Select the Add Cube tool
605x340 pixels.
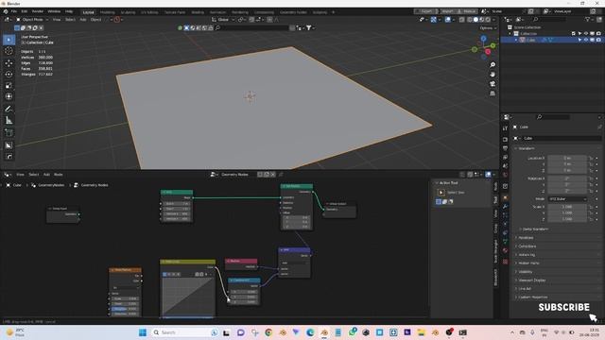[9, 133]
